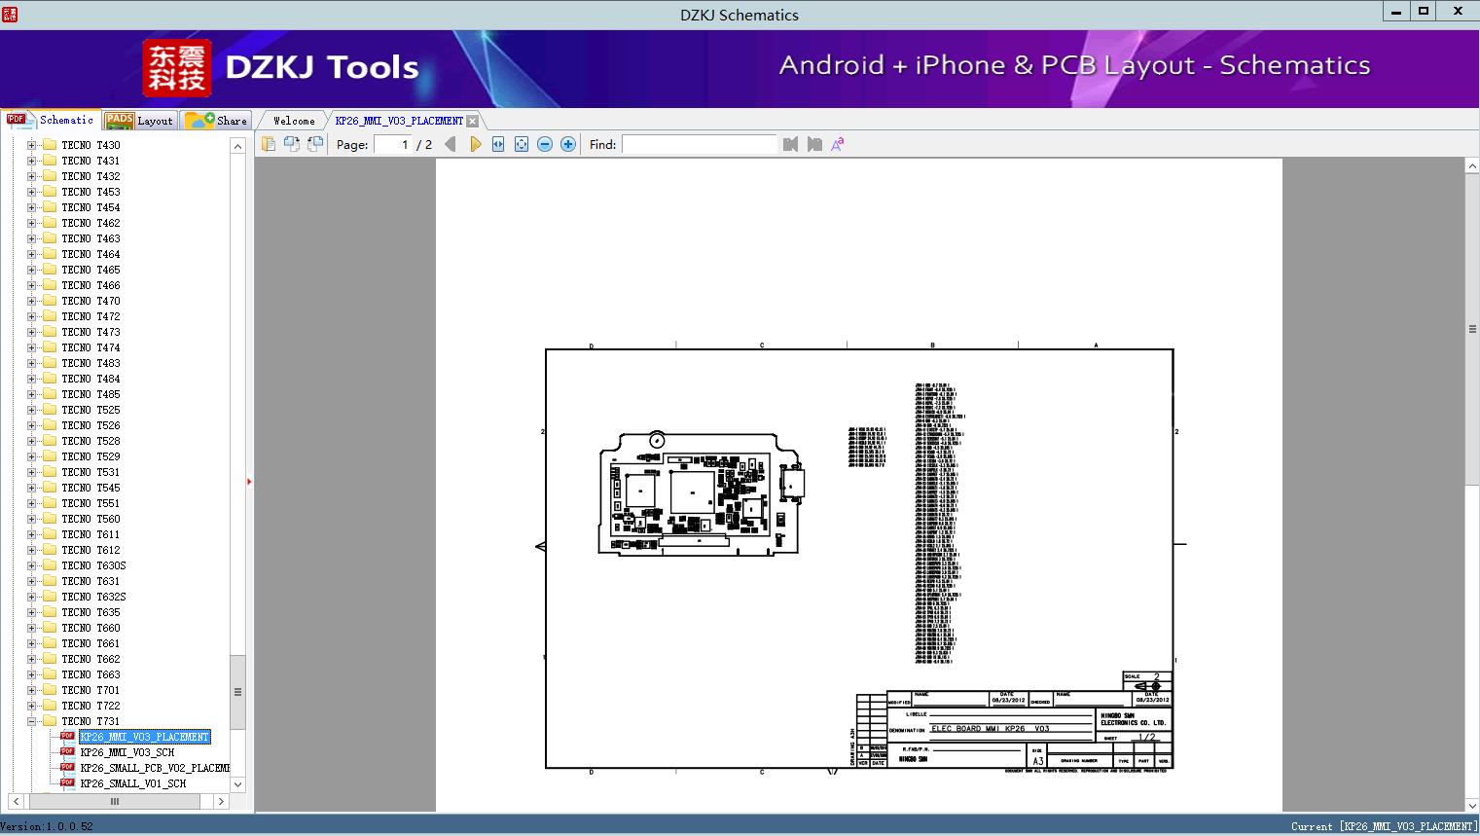Open the Welcome tab
This screenshot has width=1480, height=836.
pyautogui.click(x=293, y=121)
